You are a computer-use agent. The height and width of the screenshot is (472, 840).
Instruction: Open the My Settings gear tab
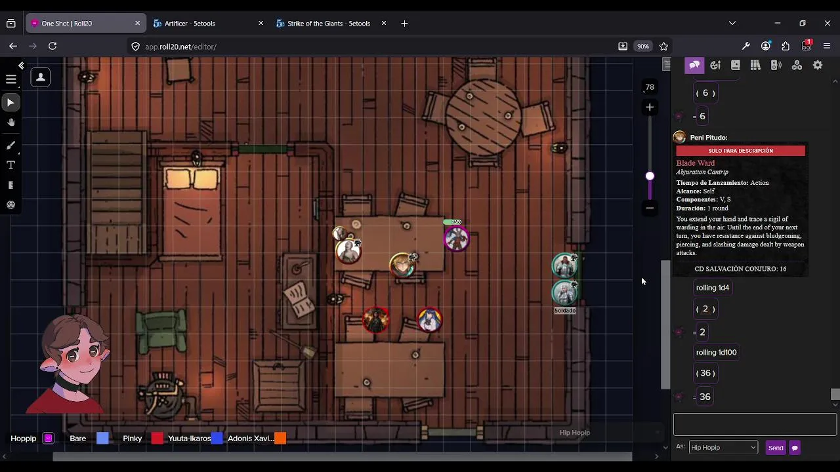[818, 65]
